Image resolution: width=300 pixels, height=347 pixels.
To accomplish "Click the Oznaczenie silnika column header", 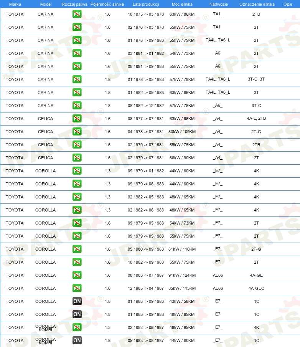I will coord(257,5).
